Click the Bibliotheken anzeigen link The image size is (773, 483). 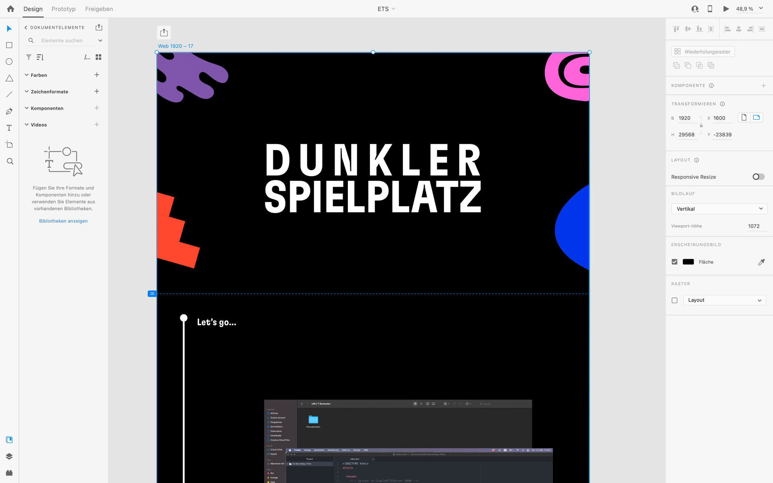(63, 221)
